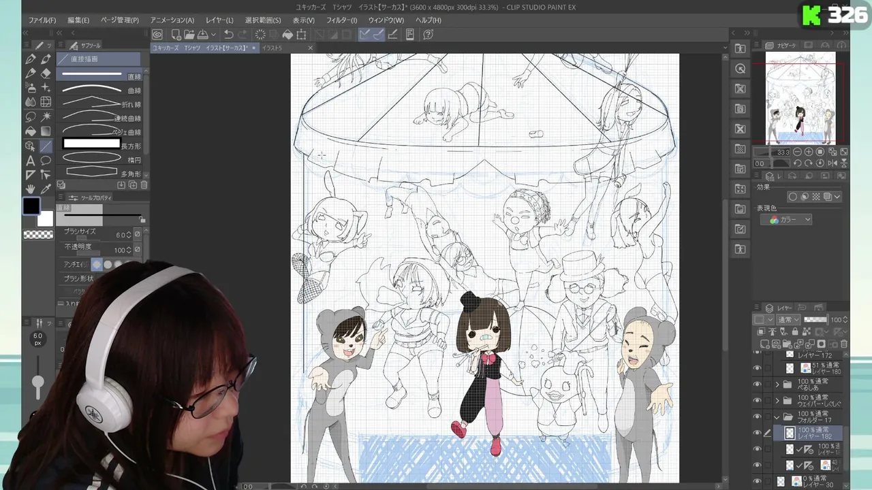Screen dimensions: 872x490
Task: Toggle visibility of レイヤー 182
Action: (757, 433)
